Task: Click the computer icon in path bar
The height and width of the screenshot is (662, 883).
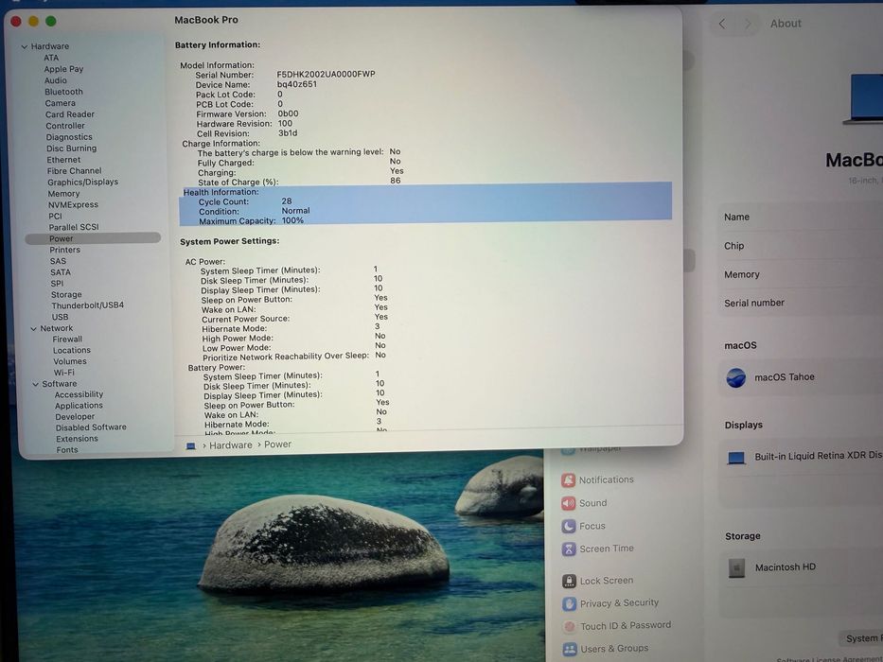Action: pyautogui.click(x=191, y=445)
